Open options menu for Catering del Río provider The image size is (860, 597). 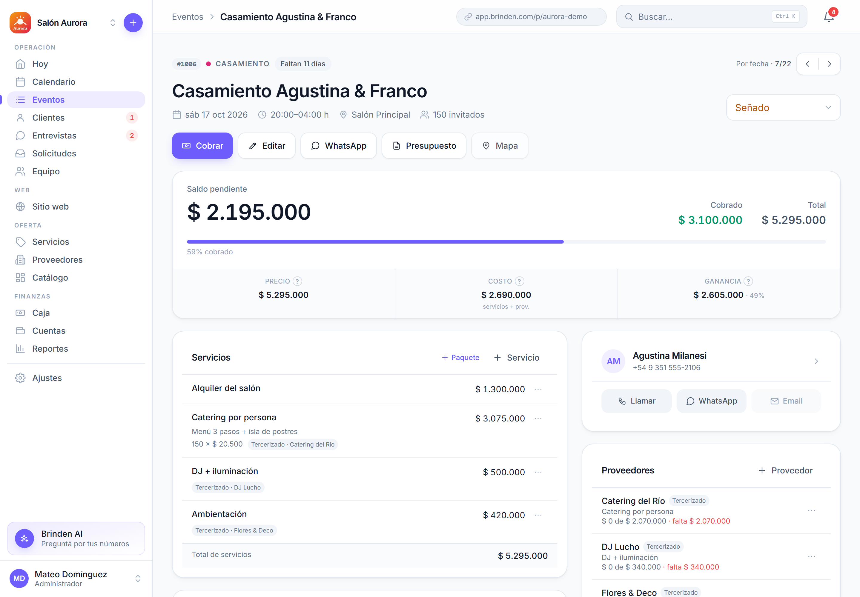[x=811, y=511]
